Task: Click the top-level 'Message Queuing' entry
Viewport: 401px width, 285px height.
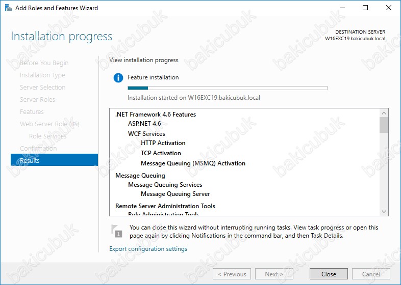Action: tap(140, 176)
